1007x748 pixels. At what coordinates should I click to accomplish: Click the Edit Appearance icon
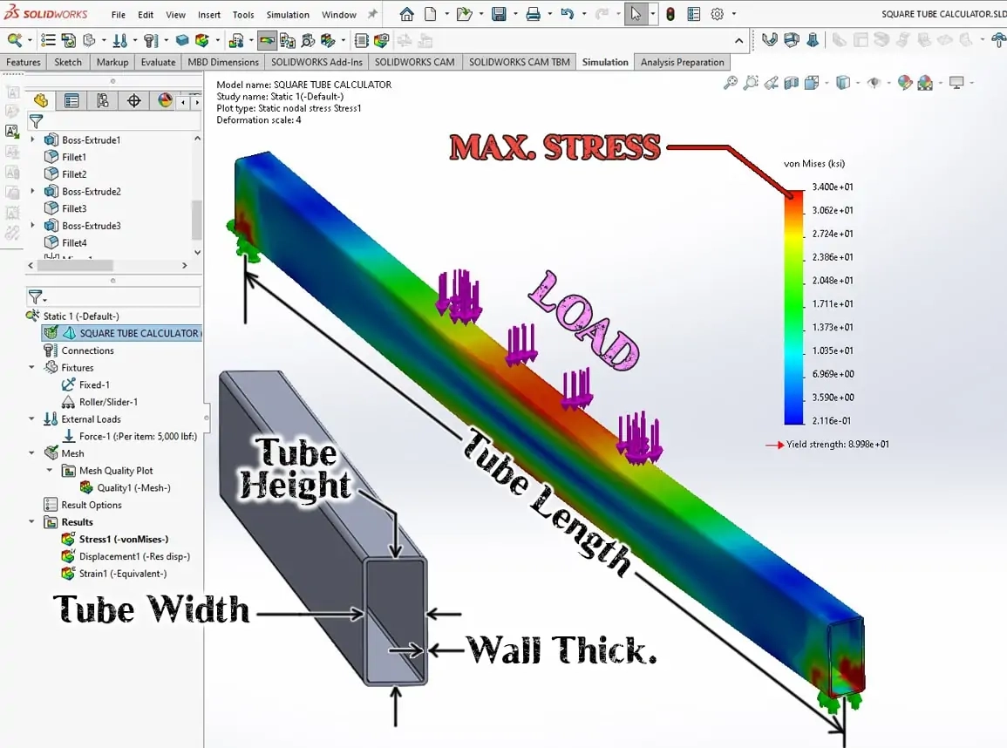pos(905,83)
